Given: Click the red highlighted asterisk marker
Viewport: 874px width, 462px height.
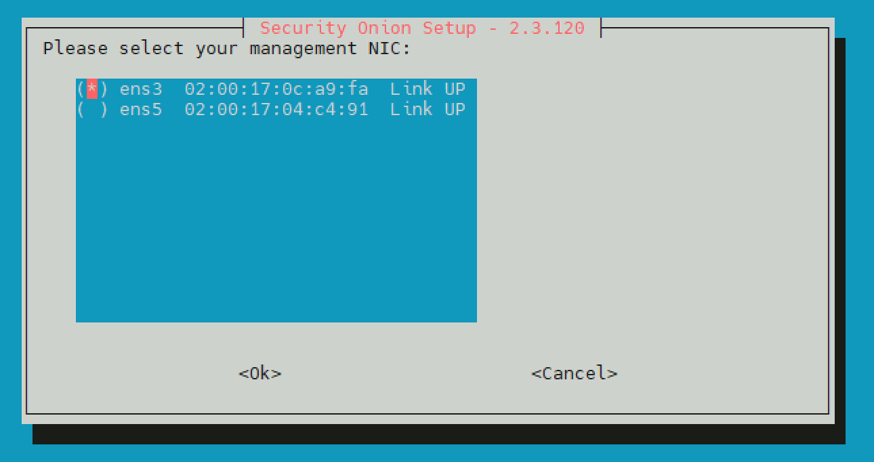Looking at the screenshot, I should [x=92, y=89].
